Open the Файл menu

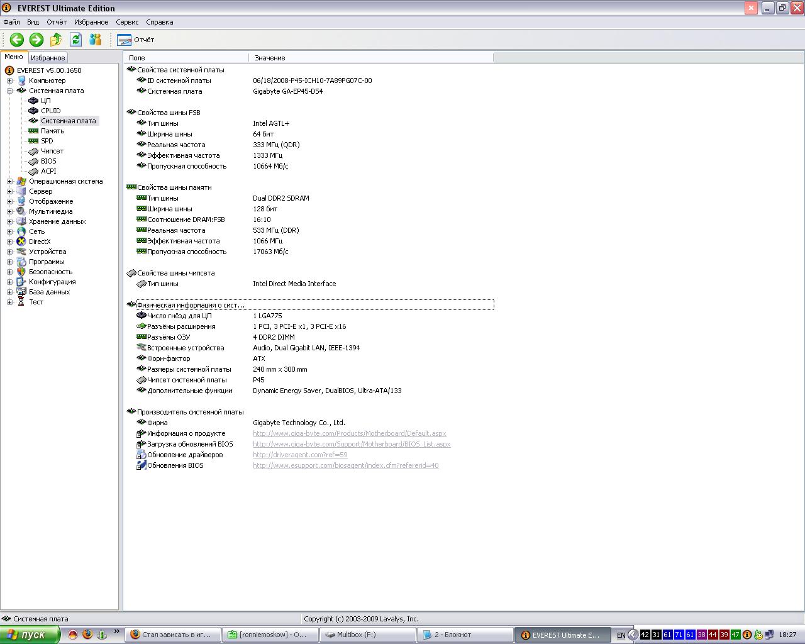pos(11,22)
